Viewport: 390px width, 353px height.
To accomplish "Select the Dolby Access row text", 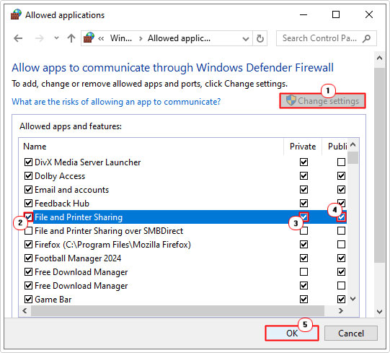I will coord(60,176).
